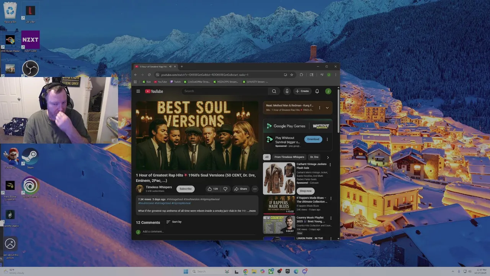Open Hogwarts Legacy desktop shortcut
The image size is (490, 276).
coord(10,218)
